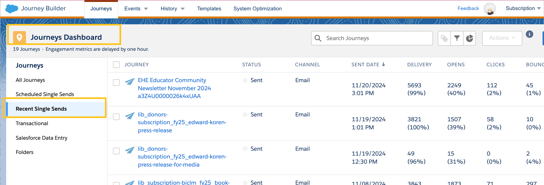Click the Journeys heading in sidebar
The width and height of the screenshot is (544, 185).
[x=30, y=65]
